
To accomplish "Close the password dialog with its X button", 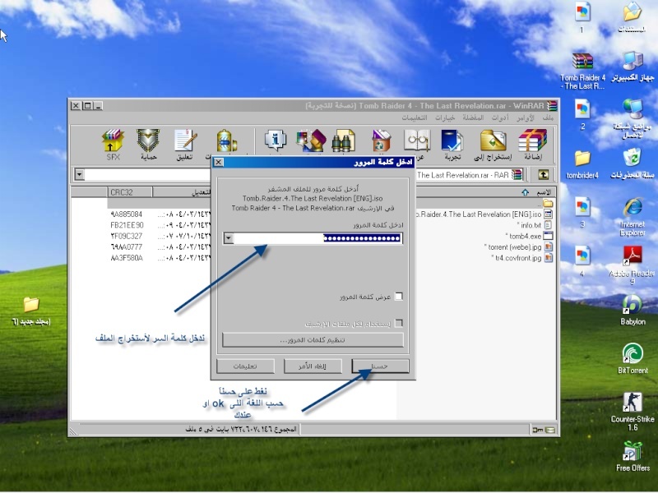I will pos(218,162).
